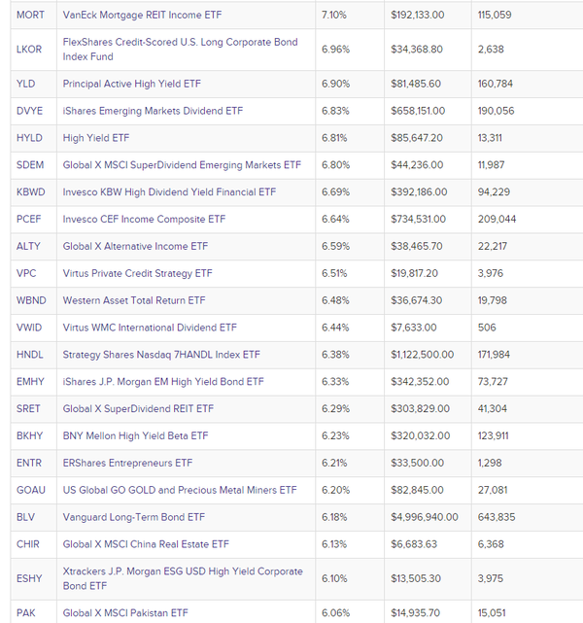The width and height of the screenshot is (583, 623).
Task: Open Global X MSCI SuperDividend Emerging Markets ETF
Action: (x=182, y=165)
